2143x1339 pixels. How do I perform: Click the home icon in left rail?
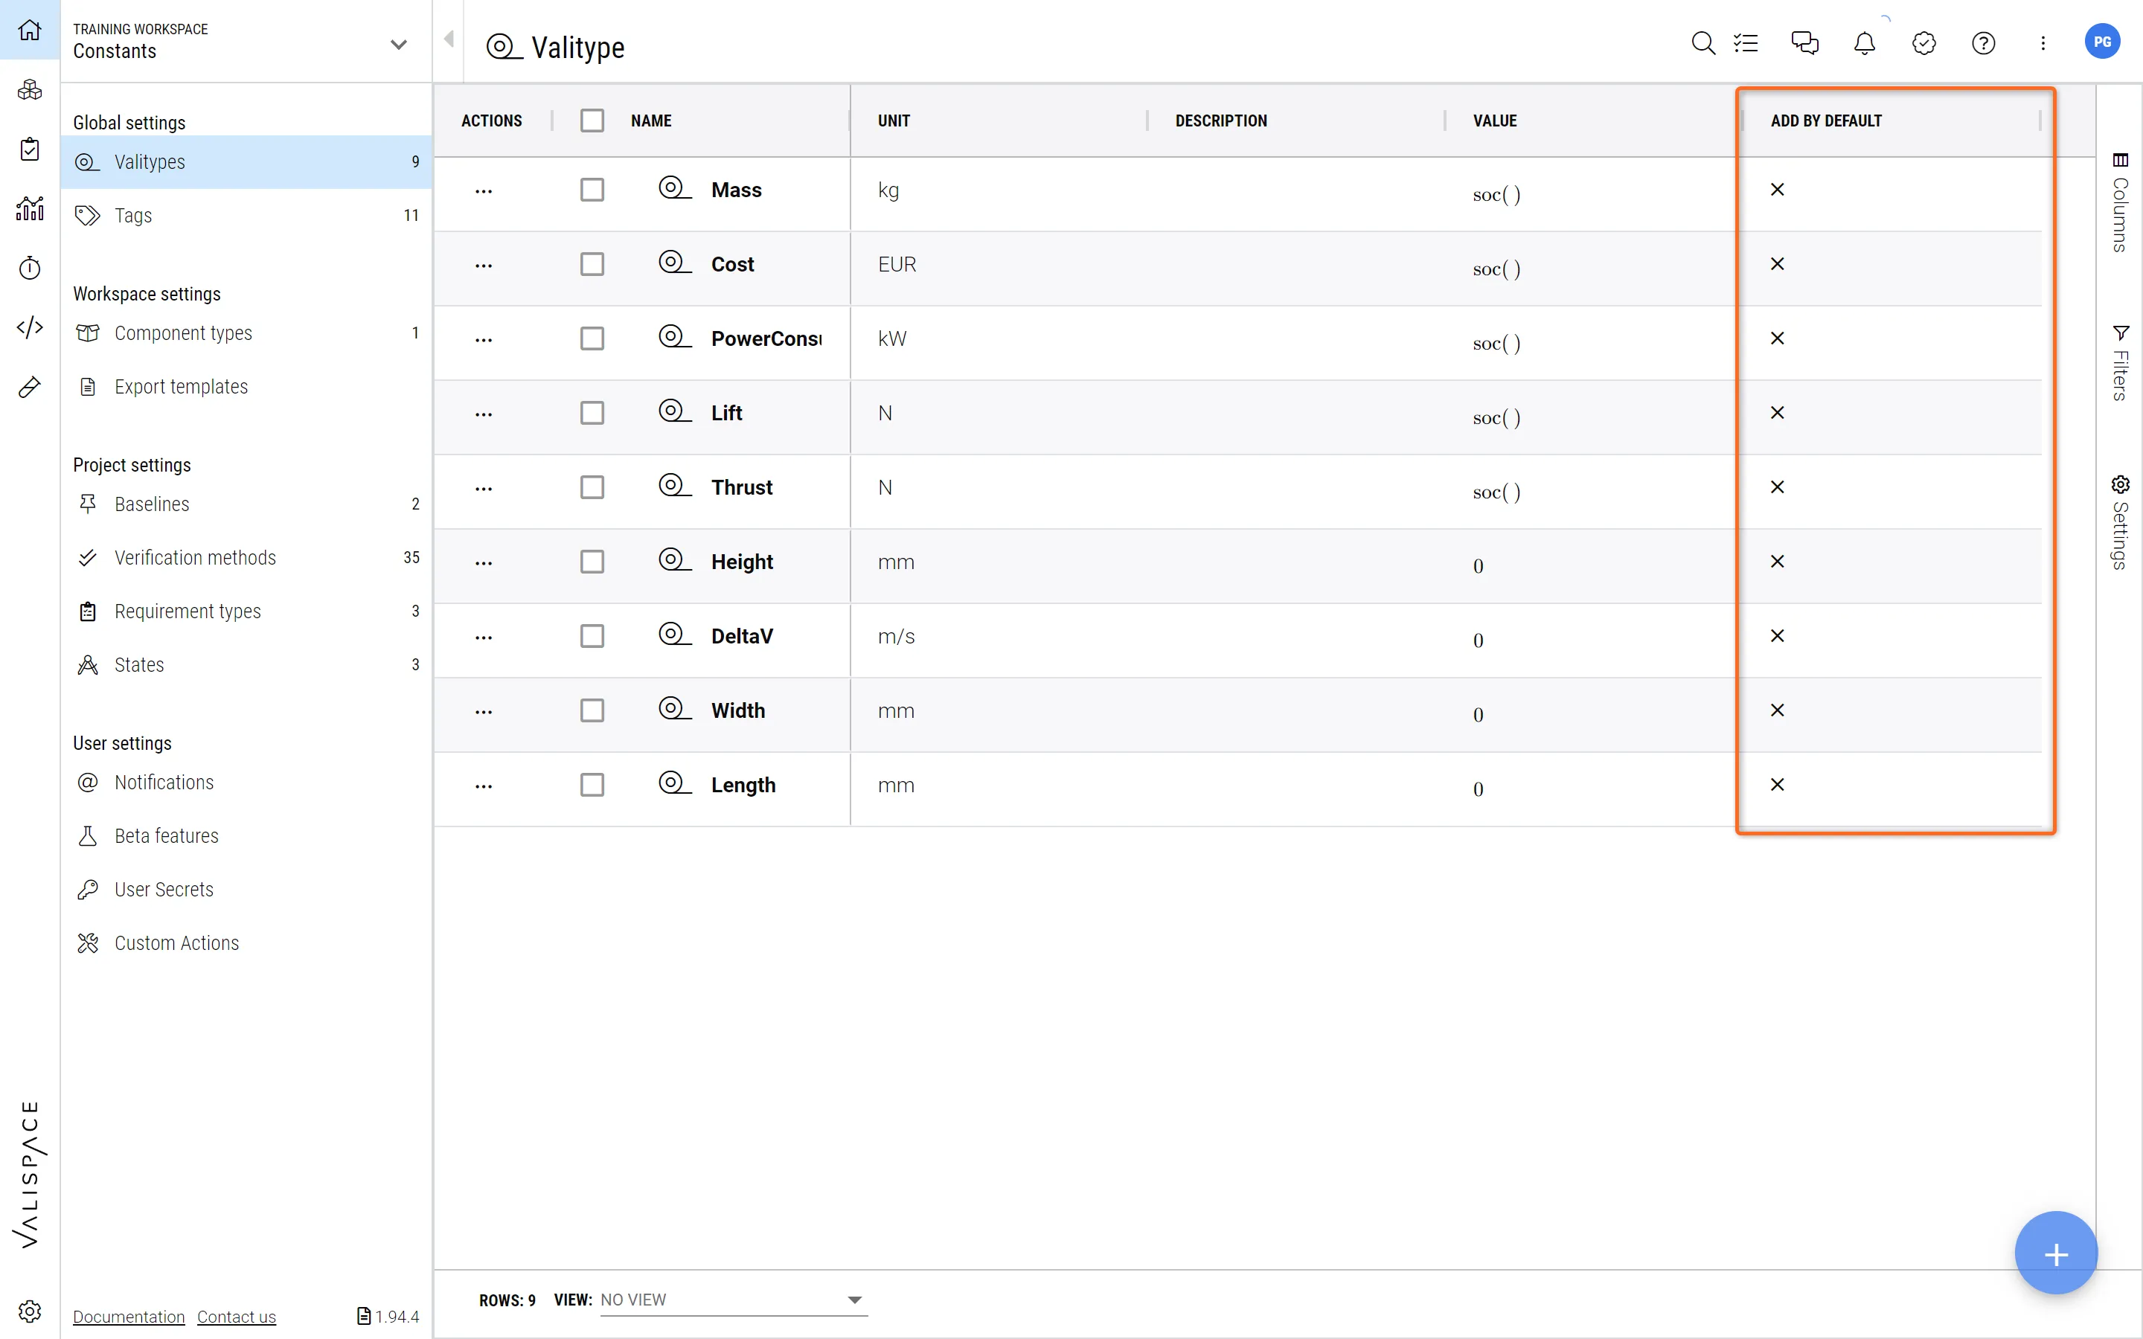[x=29, y=30]
